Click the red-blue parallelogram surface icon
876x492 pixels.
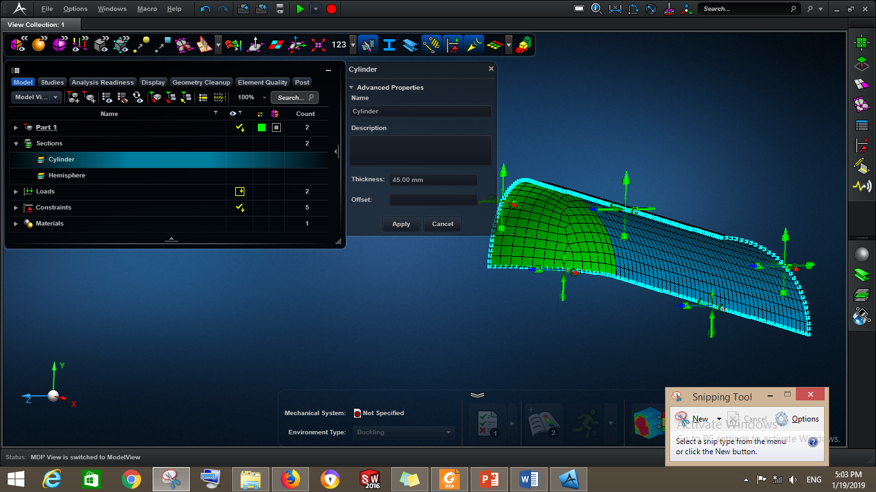(276, 44)
